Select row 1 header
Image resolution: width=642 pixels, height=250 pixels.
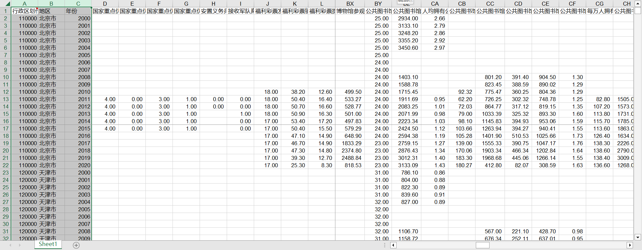tap(5, 11)
